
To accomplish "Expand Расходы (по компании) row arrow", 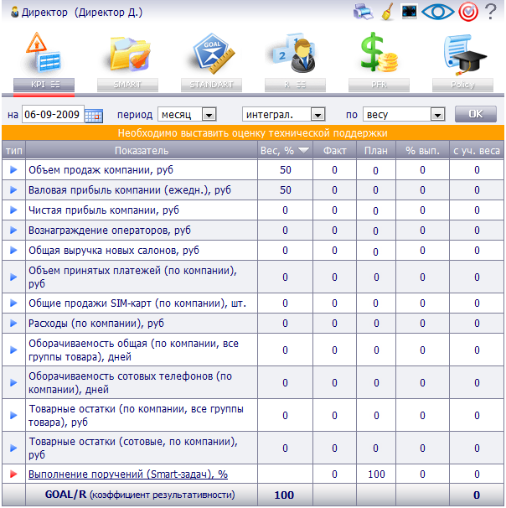I will (x=13, y=323).
